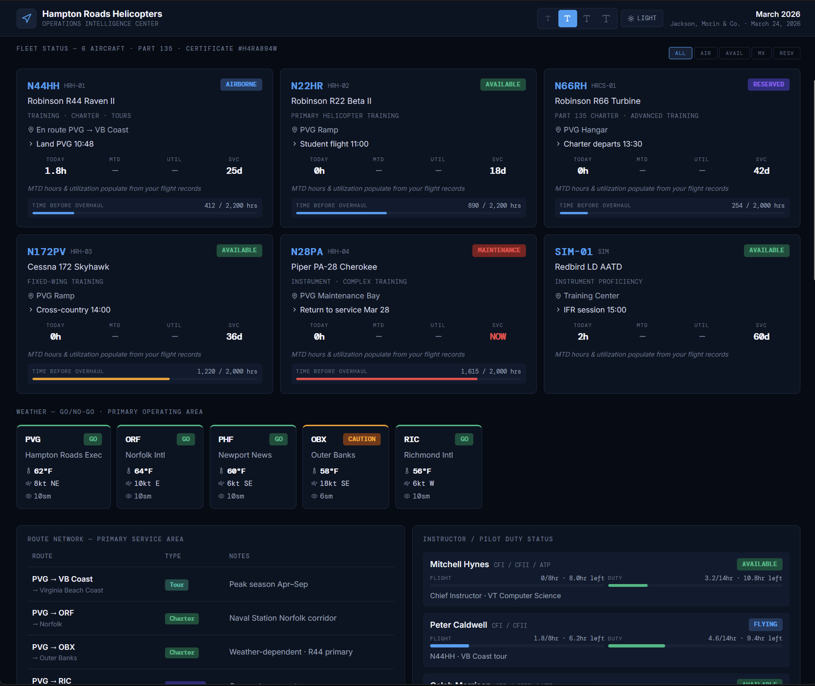Expand the Charter departs 13:30 entry
This screenshot has width=815, height=686.
pyautogui.click(x=558, y=144)
